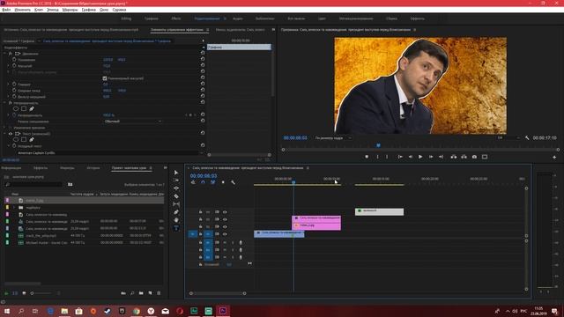Screen dimensions: 564x317
Task: Click the yellow label swatch of the bin
Action: [x=7, y=208]
